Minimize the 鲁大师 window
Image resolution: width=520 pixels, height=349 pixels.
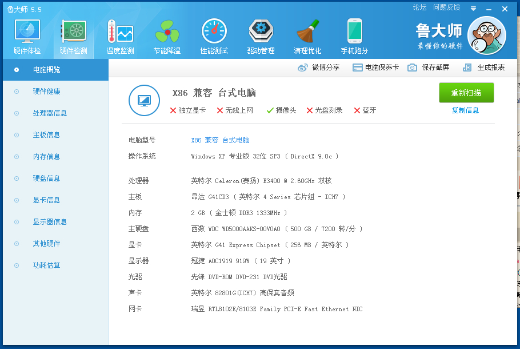point(489,9)
